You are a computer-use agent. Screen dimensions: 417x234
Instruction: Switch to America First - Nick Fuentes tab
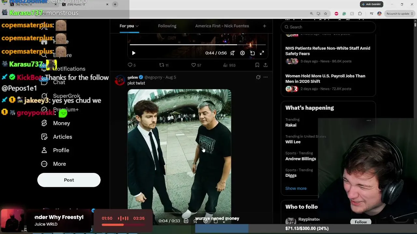click(222, 26)
